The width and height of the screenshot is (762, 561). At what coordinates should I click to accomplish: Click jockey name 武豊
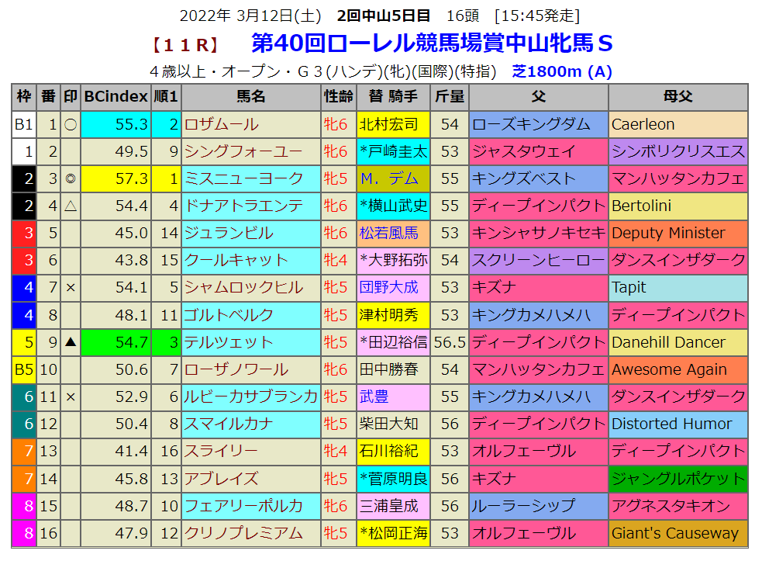tap(374, 397)
